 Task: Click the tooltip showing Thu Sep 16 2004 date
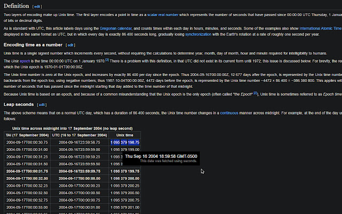coord(160,157)
